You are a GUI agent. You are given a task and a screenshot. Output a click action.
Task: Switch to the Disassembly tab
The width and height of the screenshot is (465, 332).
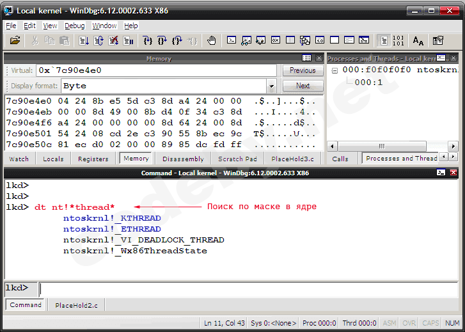pyautogui.click(x=183, y=159)
